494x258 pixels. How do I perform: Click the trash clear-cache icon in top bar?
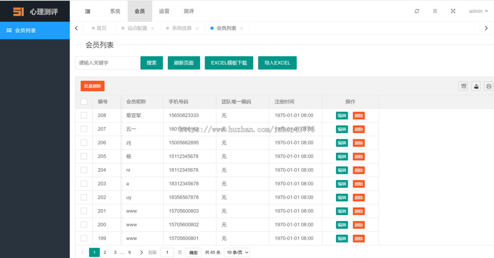coord(435,11)
